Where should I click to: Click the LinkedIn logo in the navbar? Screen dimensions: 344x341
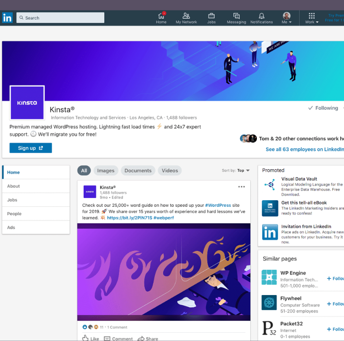pyautogui.click(x=7, y=18)
